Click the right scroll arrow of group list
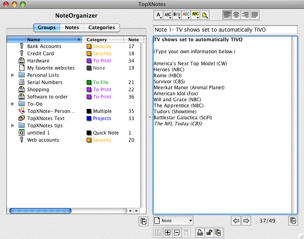304x239 pixels. 137,211
